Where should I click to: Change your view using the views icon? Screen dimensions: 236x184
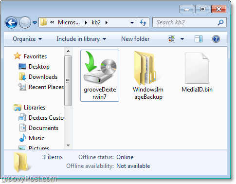[172, 39]
